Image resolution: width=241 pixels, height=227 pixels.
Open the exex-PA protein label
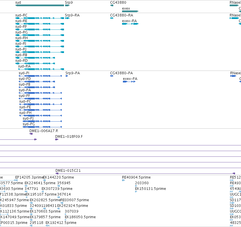130,79
